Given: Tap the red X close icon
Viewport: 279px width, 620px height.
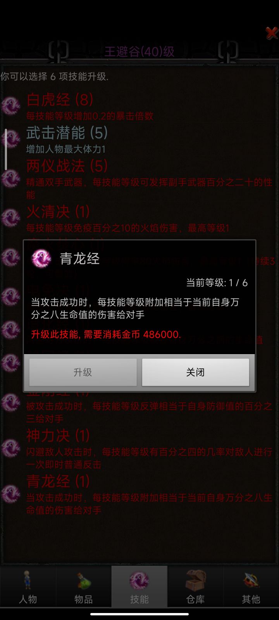Looking at the screenshot, I should [271, 33].
